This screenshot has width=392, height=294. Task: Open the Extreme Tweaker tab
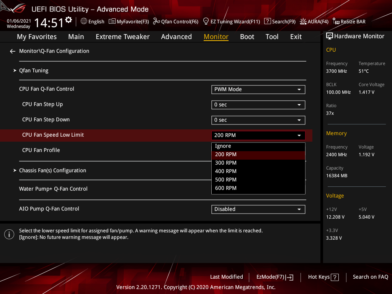pos(122,37)
